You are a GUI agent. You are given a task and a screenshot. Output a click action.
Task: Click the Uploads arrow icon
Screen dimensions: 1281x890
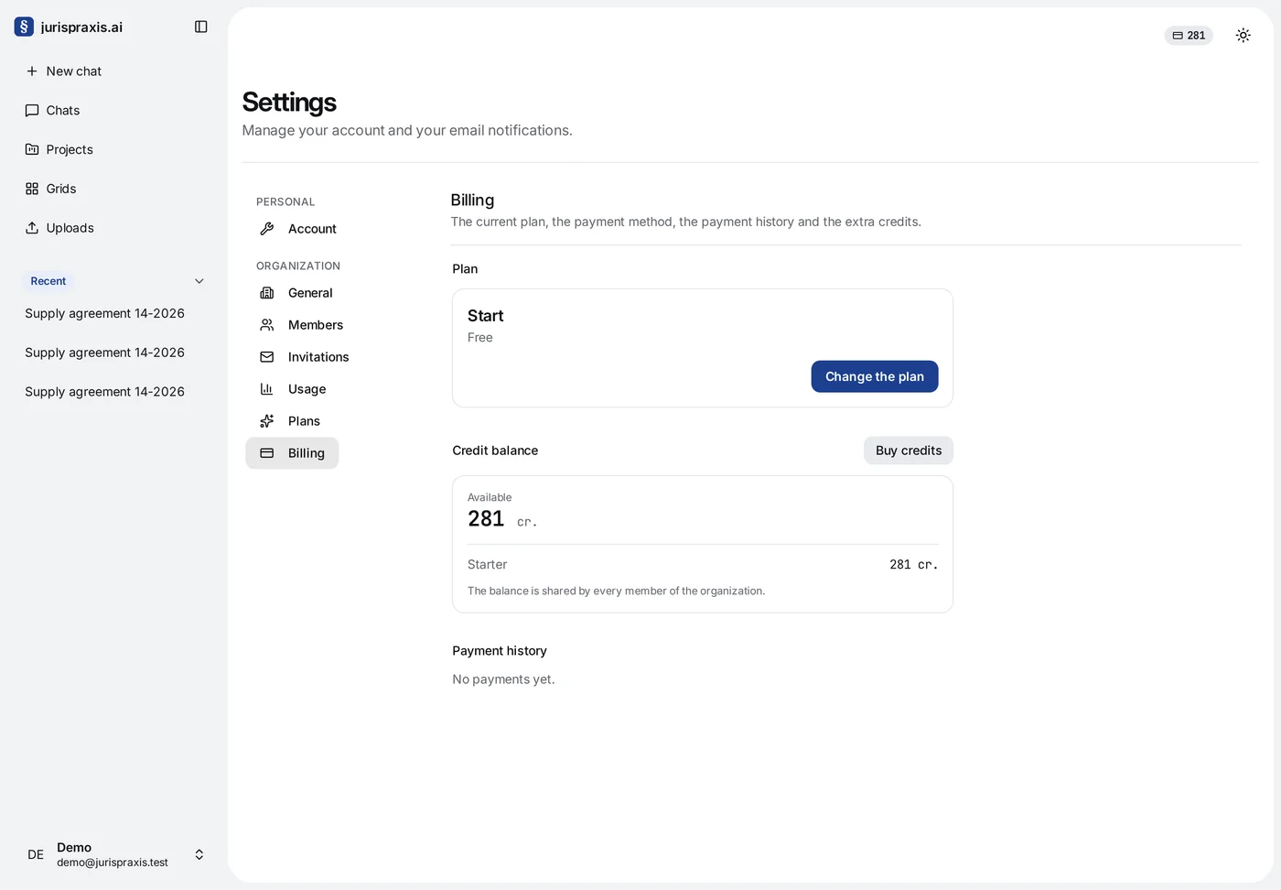point(32,228)
